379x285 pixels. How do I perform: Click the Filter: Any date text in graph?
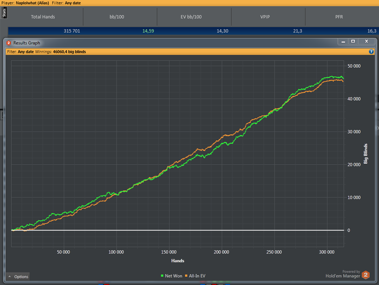coord(21,51)
